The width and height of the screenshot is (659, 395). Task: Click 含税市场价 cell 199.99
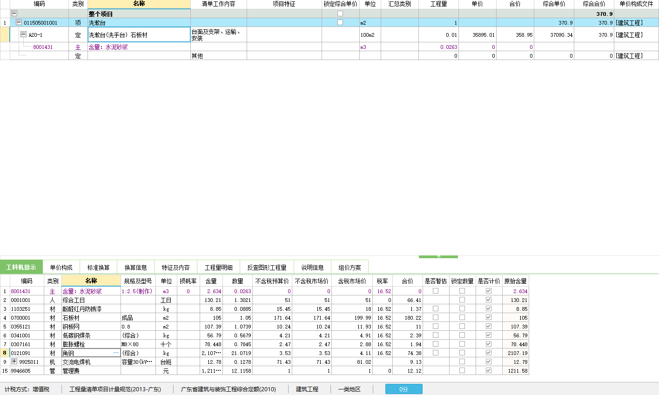click(352, 318)
